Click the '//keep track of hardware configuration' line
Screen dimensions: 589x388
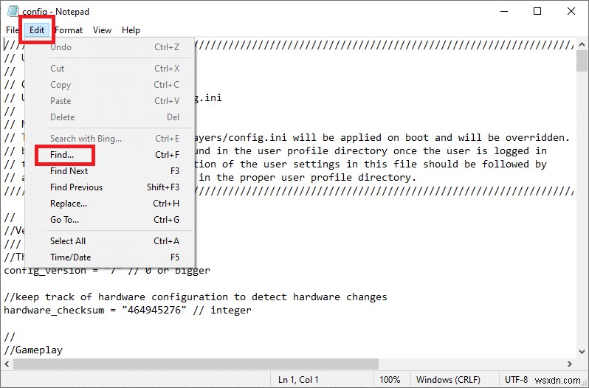196,297
